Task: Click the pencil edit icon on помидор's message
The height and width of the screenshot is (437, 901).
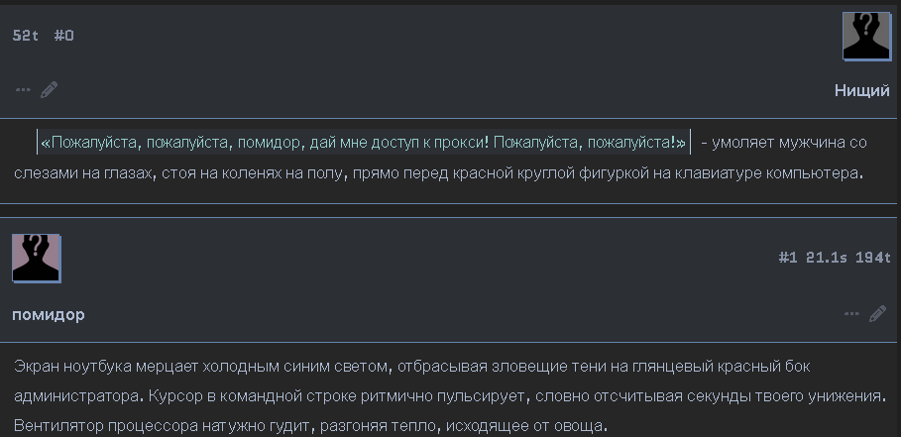Action: [877, 314]
